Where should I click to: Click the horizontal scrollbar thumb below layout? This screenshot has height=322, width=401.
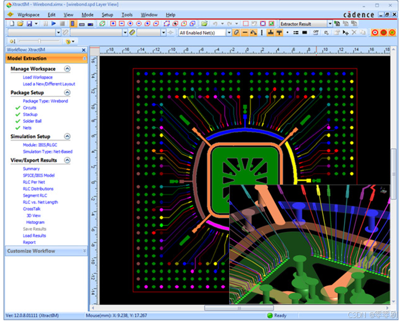click(x=239, y=309)
